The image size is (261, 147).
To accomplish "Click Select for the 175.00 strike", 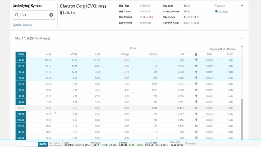I will click(209, 78).
